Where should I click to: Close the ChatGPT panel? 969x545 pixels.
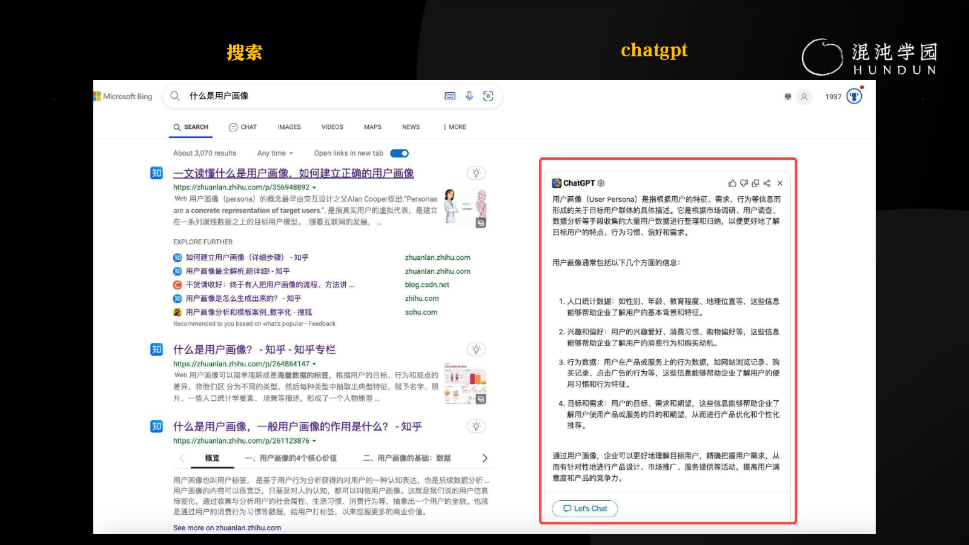(x=780, y=183)
